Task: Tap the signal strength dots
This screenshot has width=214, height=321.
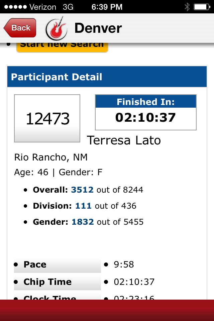Action: point(14,7)
